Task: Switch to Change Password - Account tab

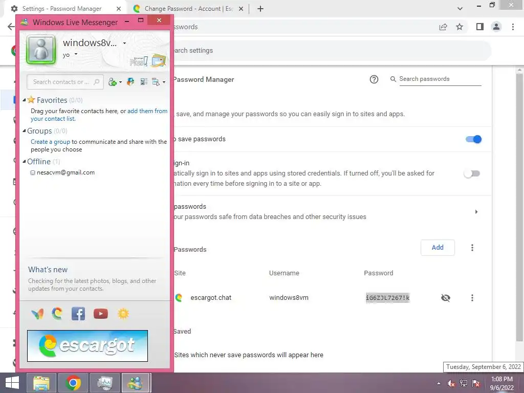Action: pos(188,9)
